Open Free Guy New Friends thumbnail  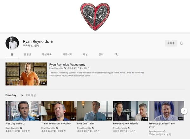point(130,111)
